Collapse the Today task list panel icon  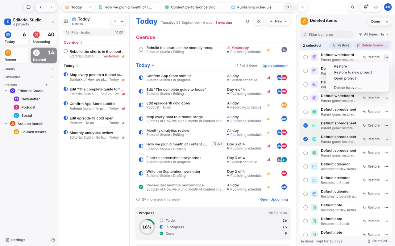pos(66,21)
